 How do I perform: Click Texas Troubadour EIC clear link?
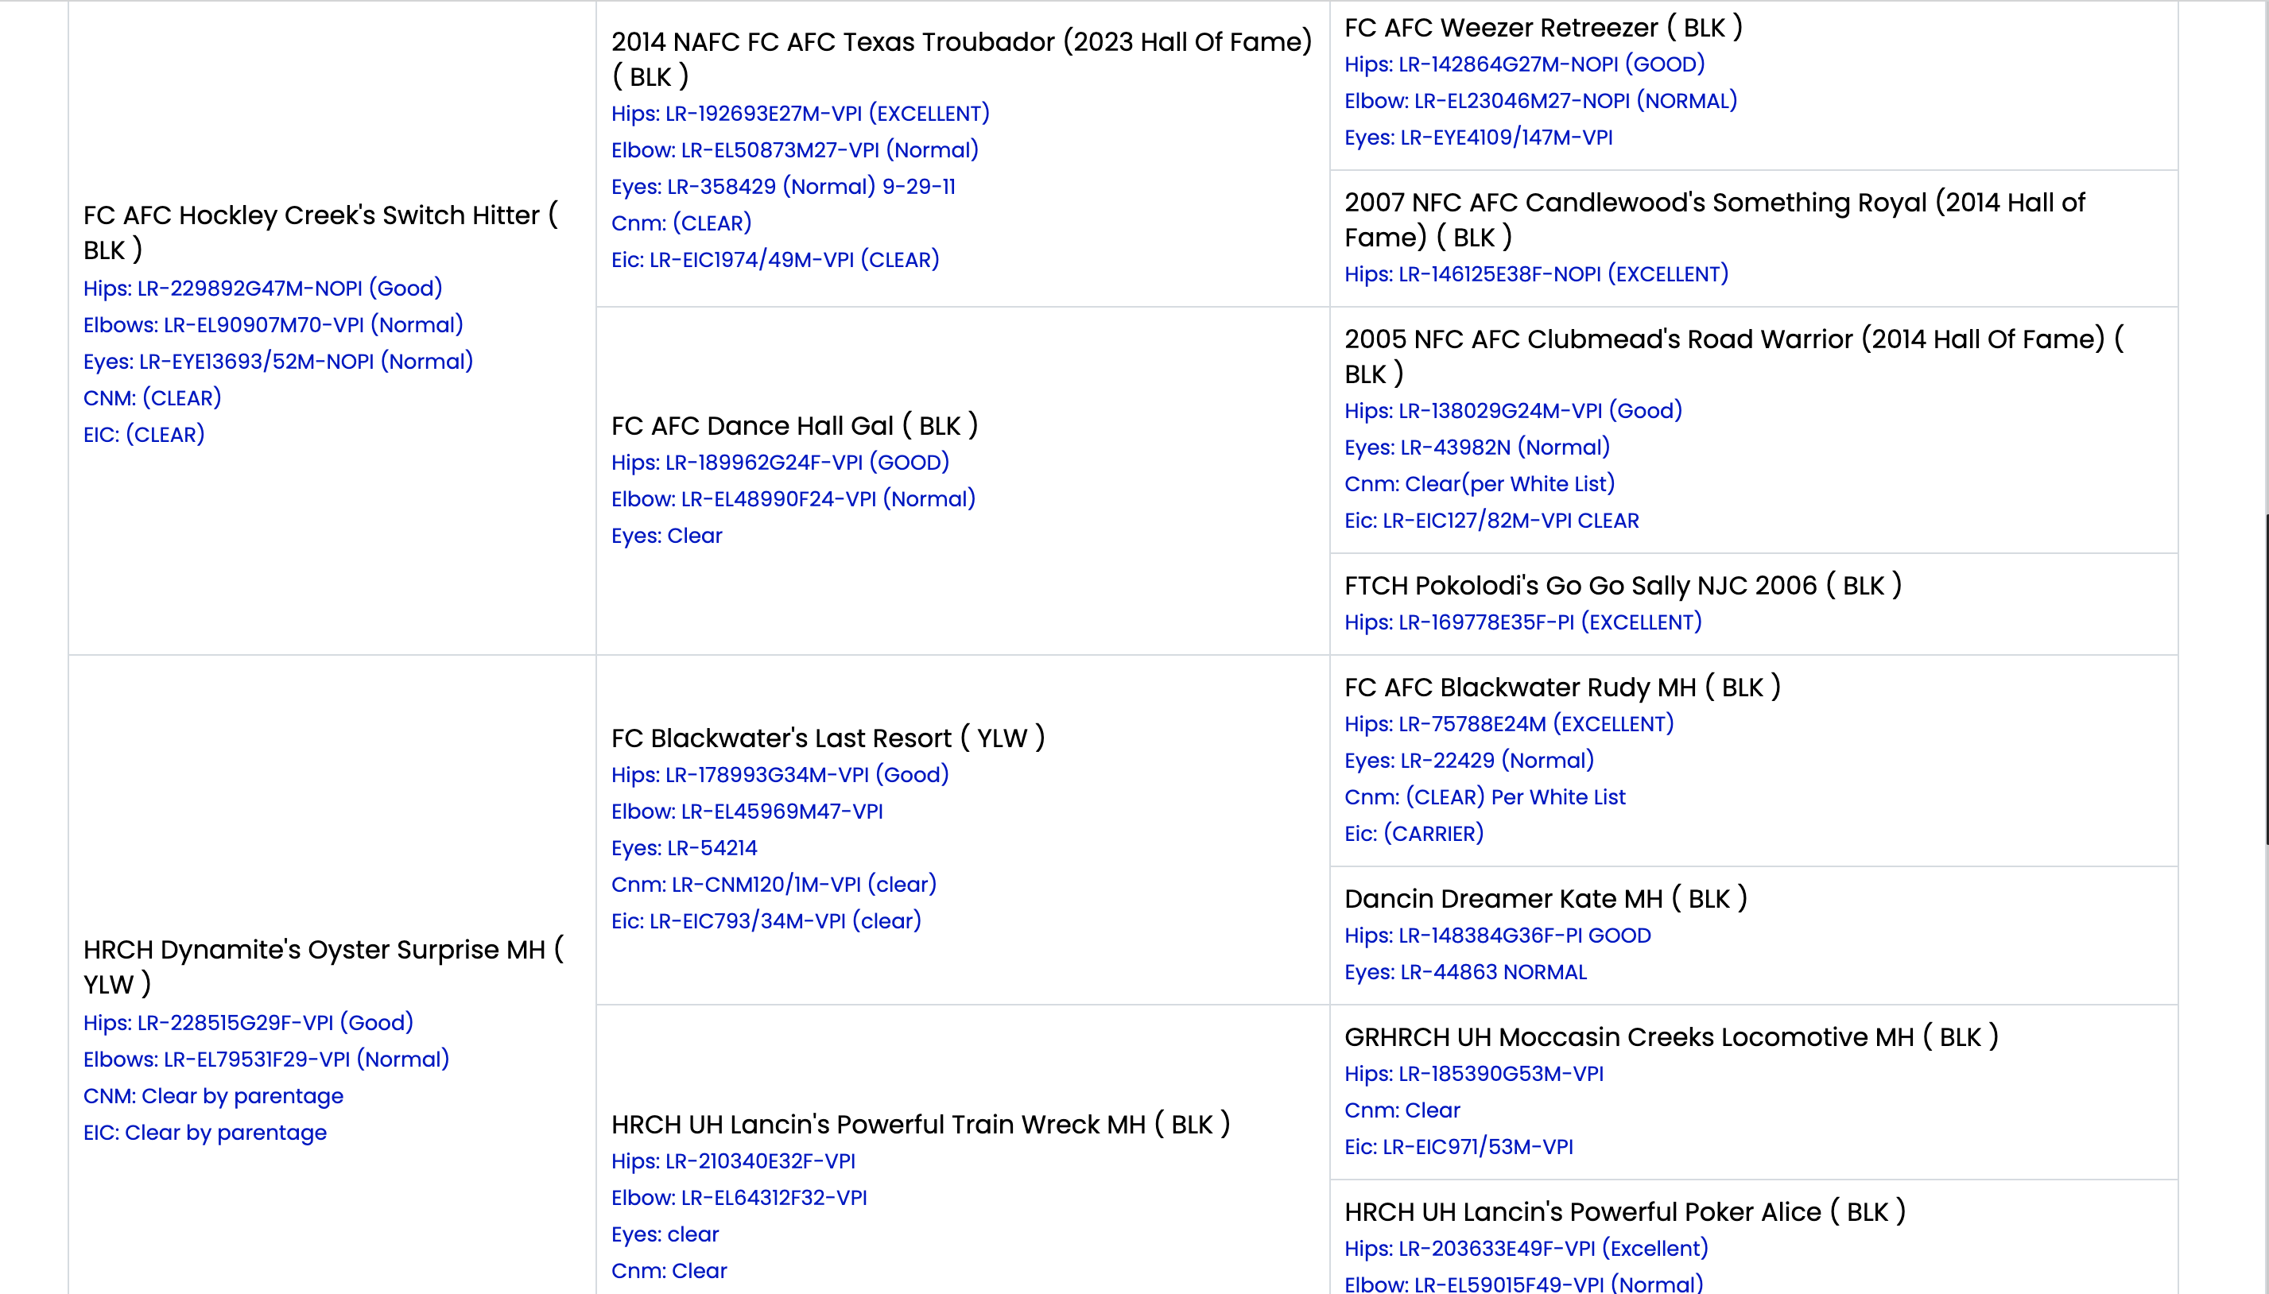pos(774,259)
